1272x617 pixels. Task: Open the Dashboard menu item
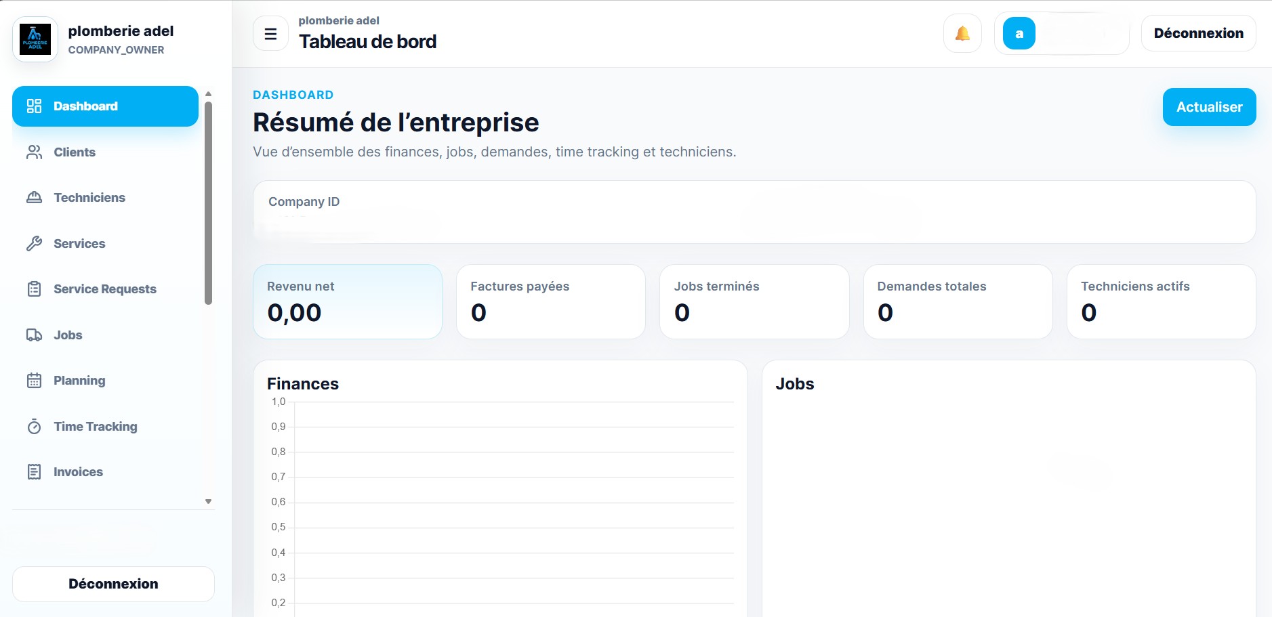coord(105,106)
